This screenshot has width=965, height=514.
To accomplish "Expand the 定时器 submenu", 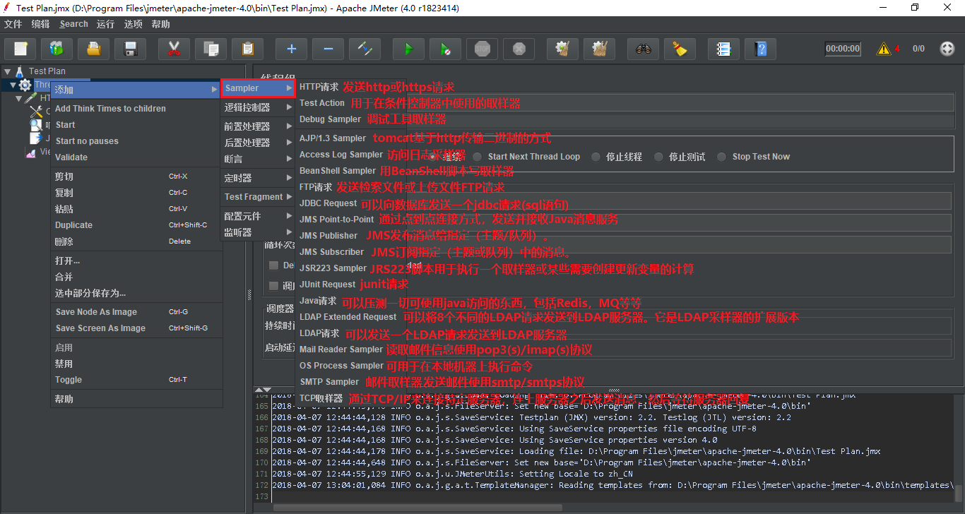I will pos(258,178).
